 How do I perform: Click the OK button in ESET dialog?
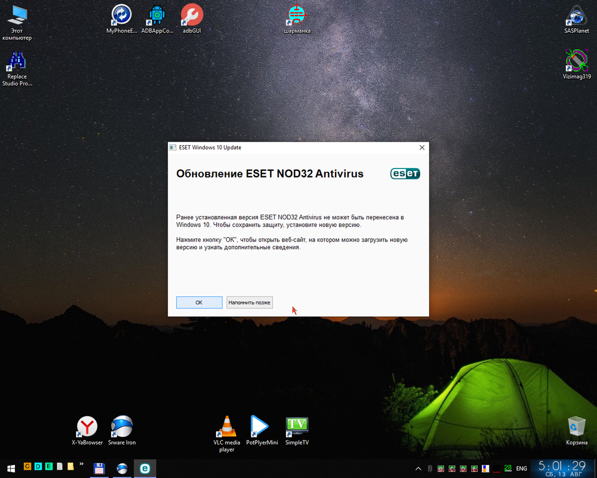tap(199, 302)
